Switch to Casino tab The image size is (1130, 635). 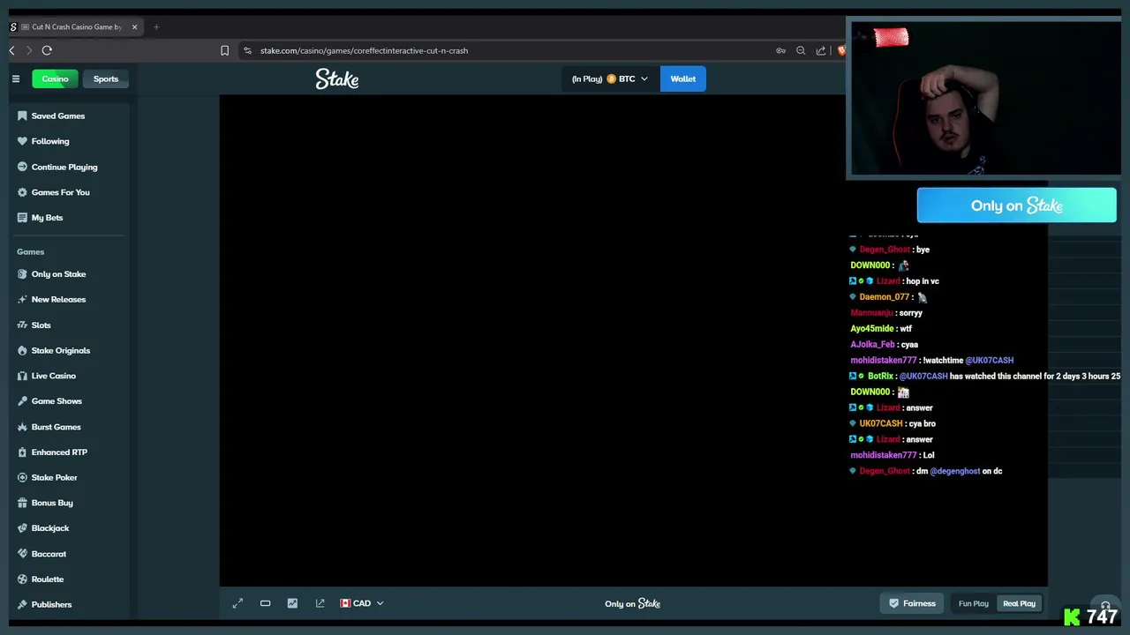pos(55,78)
